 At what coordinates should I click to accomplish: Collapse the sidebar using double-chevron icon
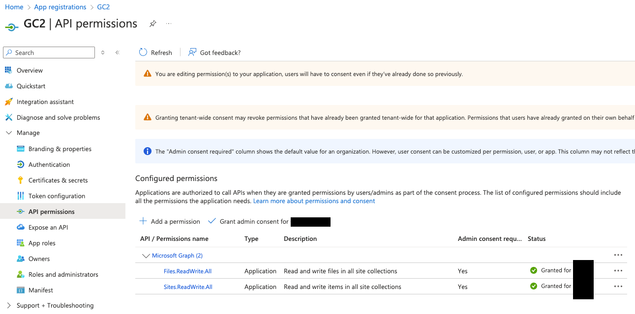(118, 52)
